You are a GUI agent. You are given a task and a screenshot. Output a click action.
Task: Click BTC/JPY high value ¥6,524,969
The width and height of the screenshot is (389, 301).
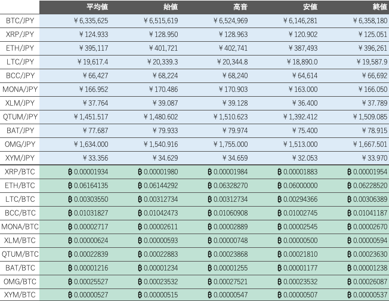pos(230,21)
